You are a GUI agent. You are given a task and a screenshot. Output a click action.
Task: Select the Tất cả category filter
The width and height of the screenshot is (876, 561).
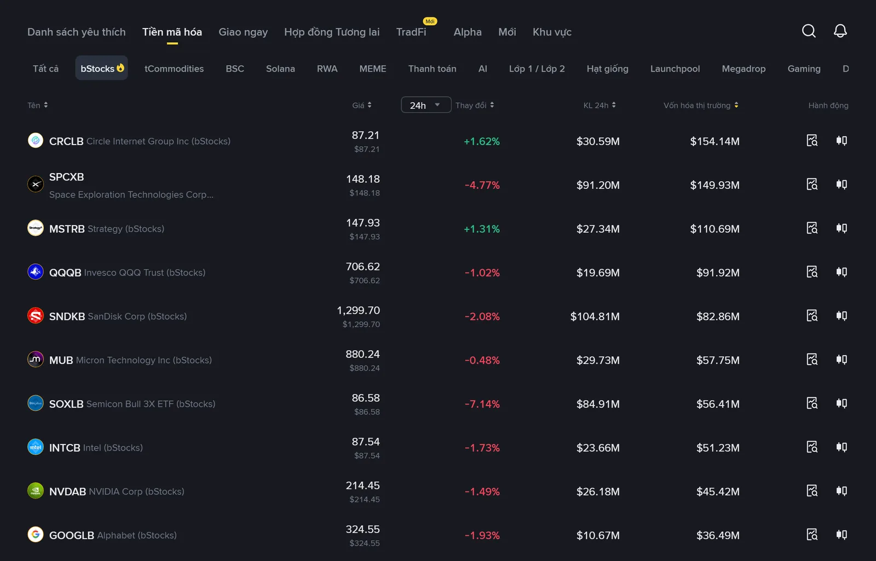[x=45, y=68]
